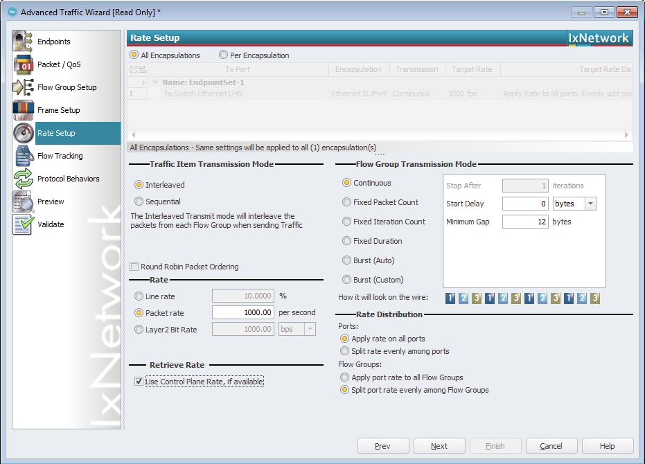
Task: Open Start Delay bytes unit dropdown
Action: click(x=590, y=204)
